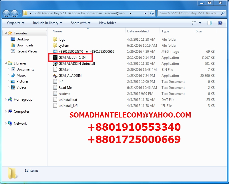Expand the Computer node
Viewport: 229px width, 184px height.
[6, 111]
